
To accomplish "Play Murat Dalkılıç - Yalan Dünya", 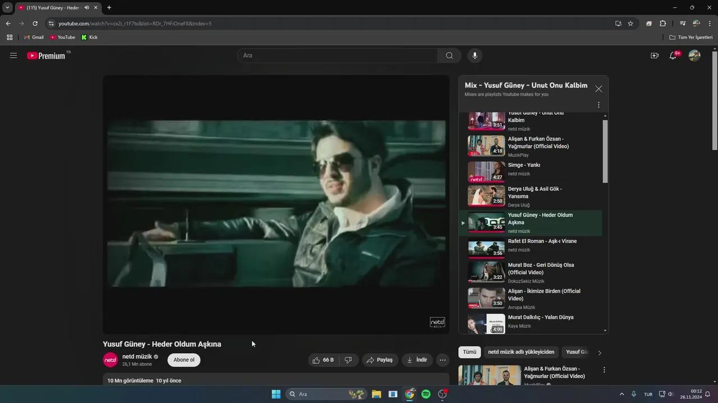I will click(x=531, y=324).
